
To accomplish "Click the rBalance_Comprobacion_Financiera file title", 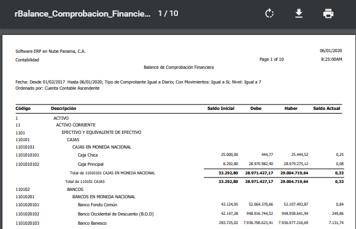I will (x=82, y=14).
